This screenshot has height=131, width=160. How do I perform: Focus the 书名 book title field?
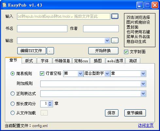pos(42,28)
